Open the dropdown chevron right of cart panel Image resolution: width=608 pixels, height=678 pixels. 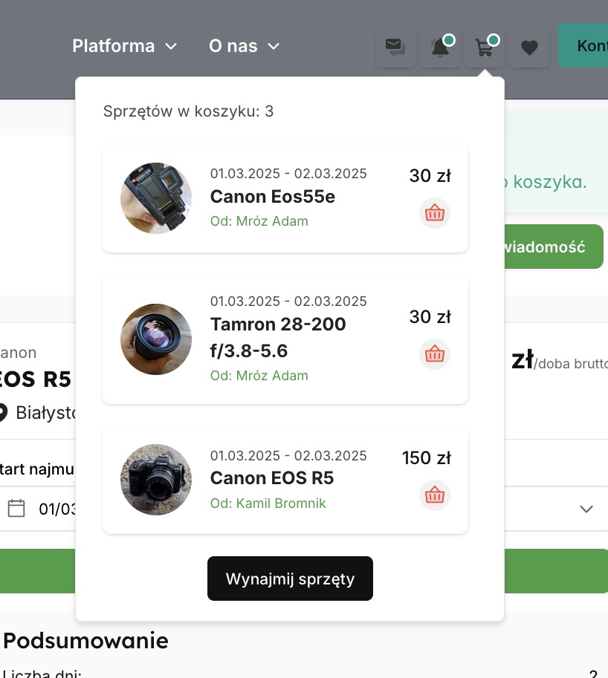click(x=586, y=509)
